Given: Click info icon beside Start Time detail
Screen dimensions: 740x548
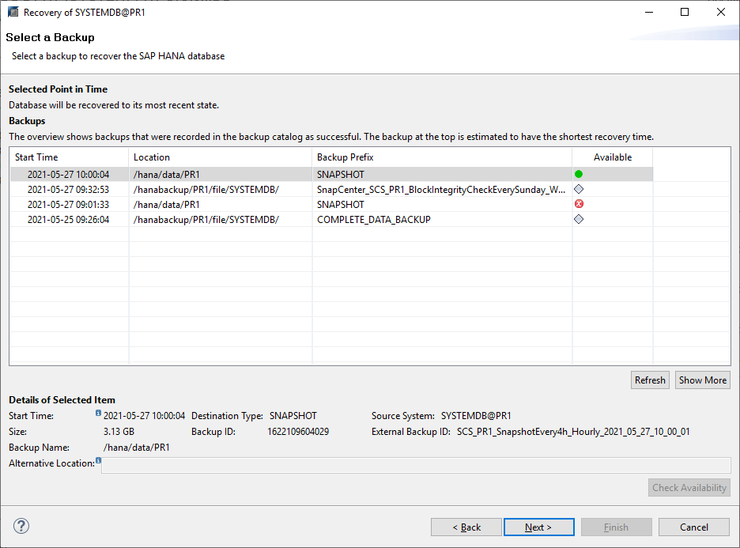Looking at the screenshot, I should click(98, 413).
